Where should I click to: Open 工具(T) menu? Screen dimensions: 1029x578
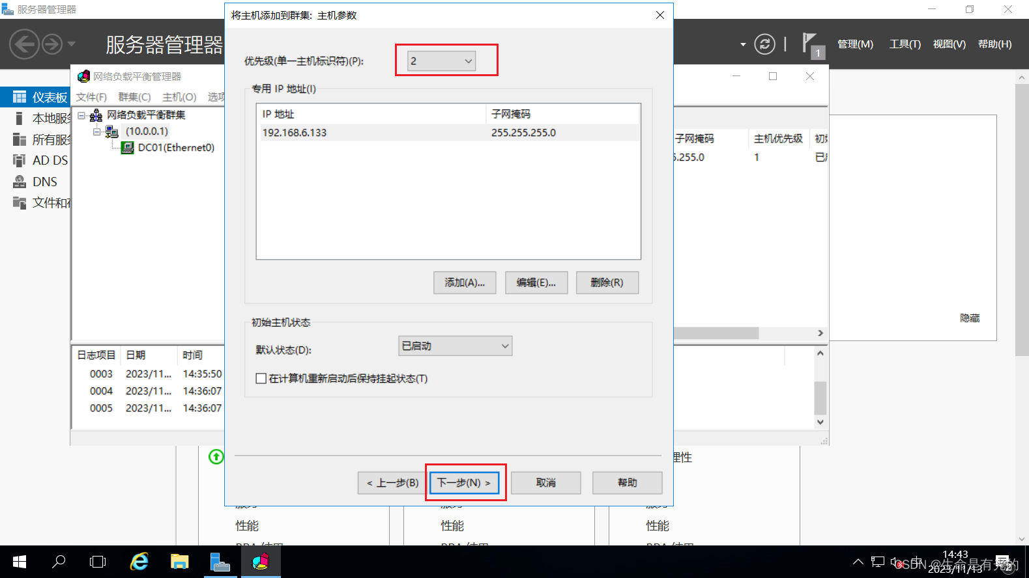[905, 44]
